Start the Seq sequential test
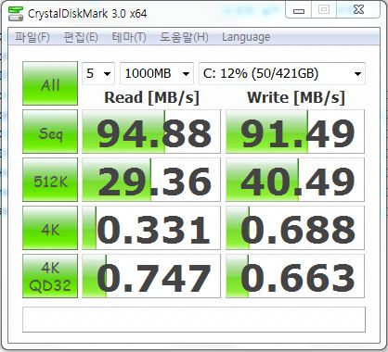The width and height of the screenshot is (388, 352). pos(50,132)
